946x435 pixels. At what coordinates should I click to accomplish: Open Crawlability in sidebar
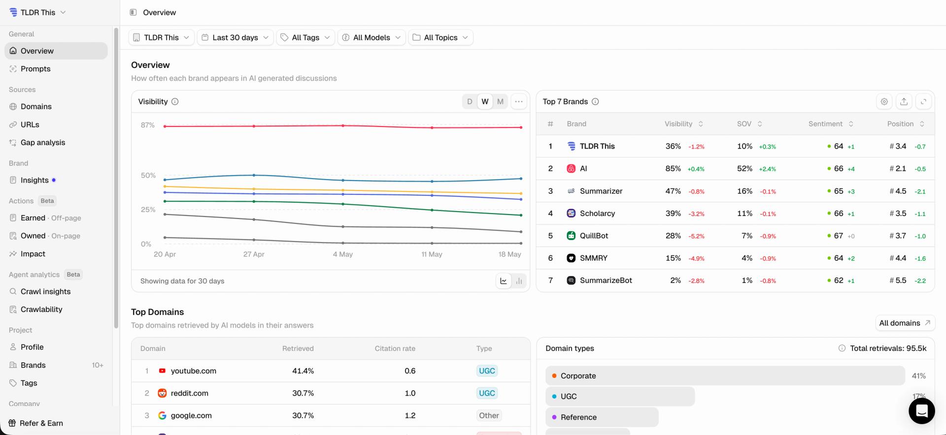click(56, 309)
